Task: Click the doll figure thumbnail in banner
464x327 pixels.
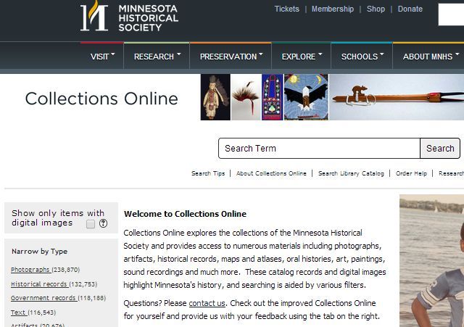Action: pyautogui.click(x=215, y=97)
